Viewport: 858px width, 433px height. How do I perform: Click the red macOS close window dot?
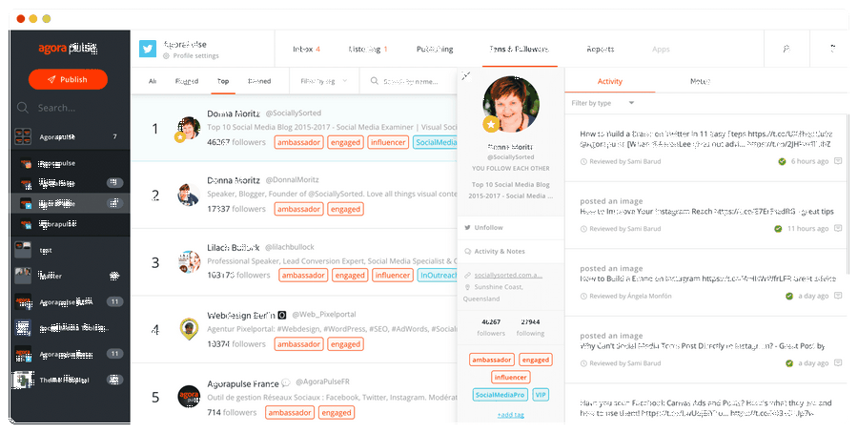21,19
